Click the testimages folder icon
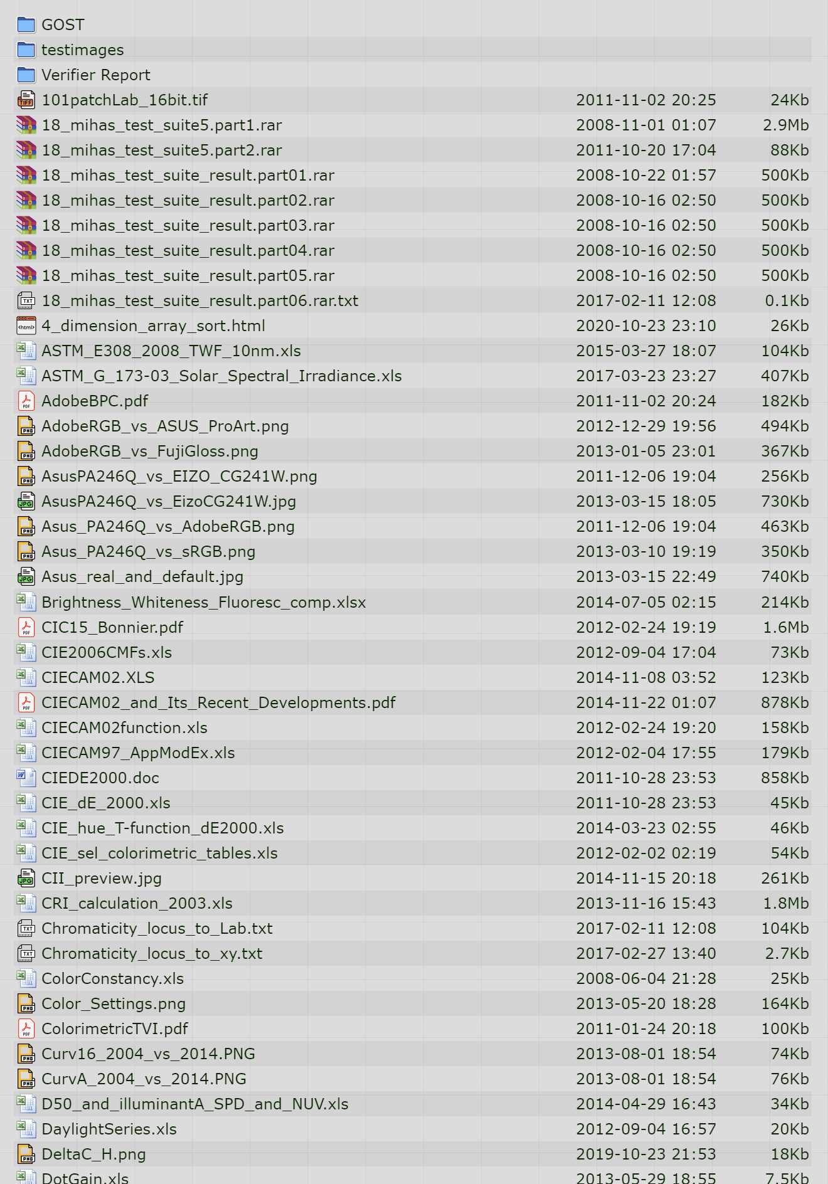This screenshot has width=828, height=1184. coord(26,50)
